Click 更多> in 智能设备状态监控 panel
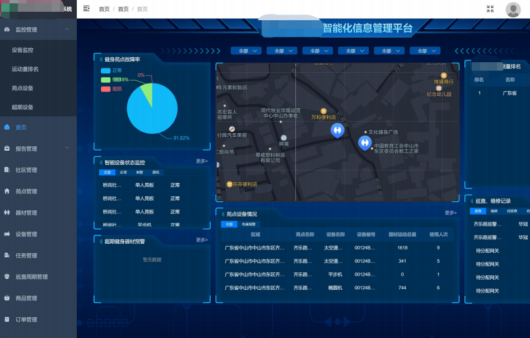This screenshot has height=338, width=530. click(x=202, y=161)
